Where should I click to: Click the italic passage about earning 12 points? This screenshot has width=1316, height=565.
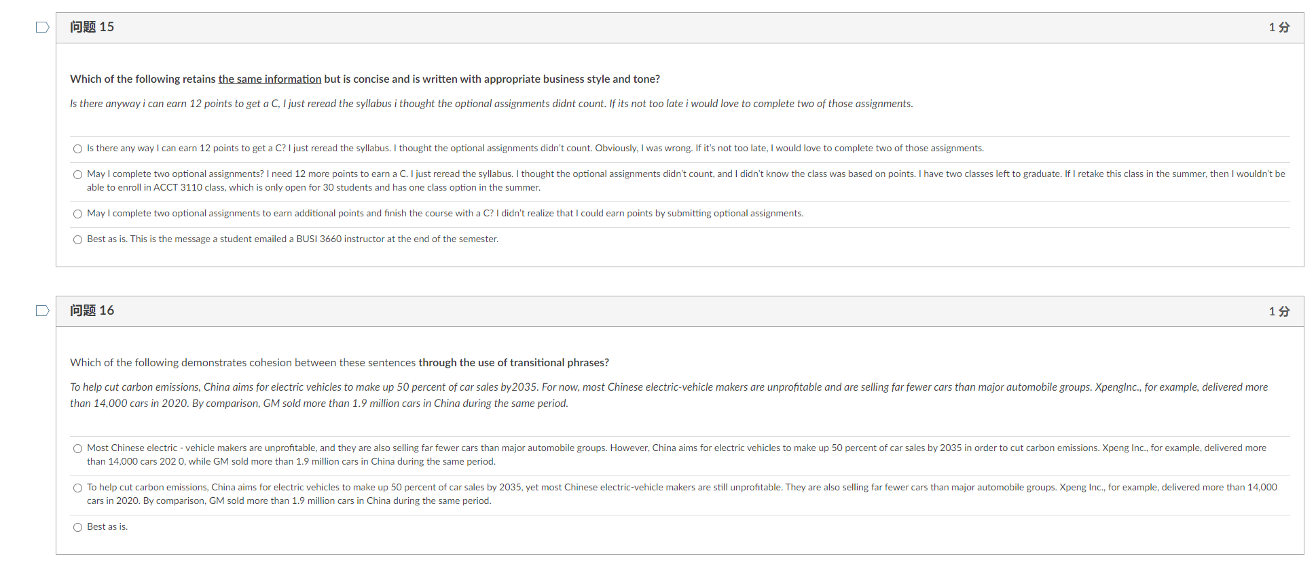pos(492,104)
